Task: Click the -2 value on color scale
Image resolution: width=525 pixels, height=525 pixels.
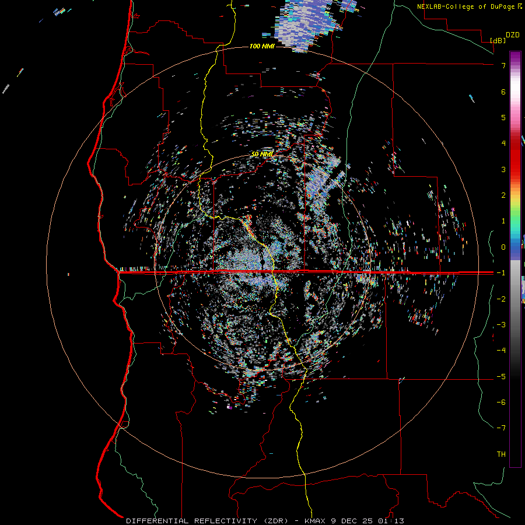Action: [501, 299]
